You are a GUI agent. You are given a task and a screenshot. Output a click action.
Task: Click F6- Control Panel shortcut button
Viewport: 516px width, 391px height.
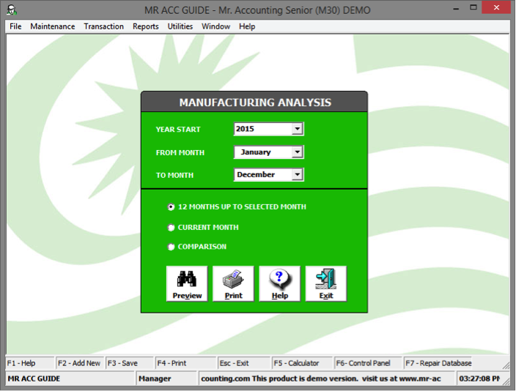tap(368, 363)
